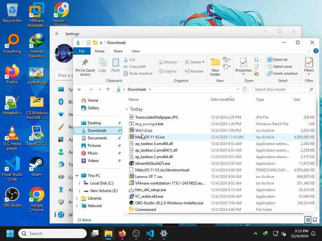Collapse the This PC tree node
This screenshot has height=241, width=322.
point(77,176)
